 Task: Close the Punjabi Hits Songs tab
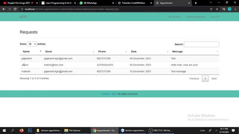pyautogui.click(x=37, y=3)
